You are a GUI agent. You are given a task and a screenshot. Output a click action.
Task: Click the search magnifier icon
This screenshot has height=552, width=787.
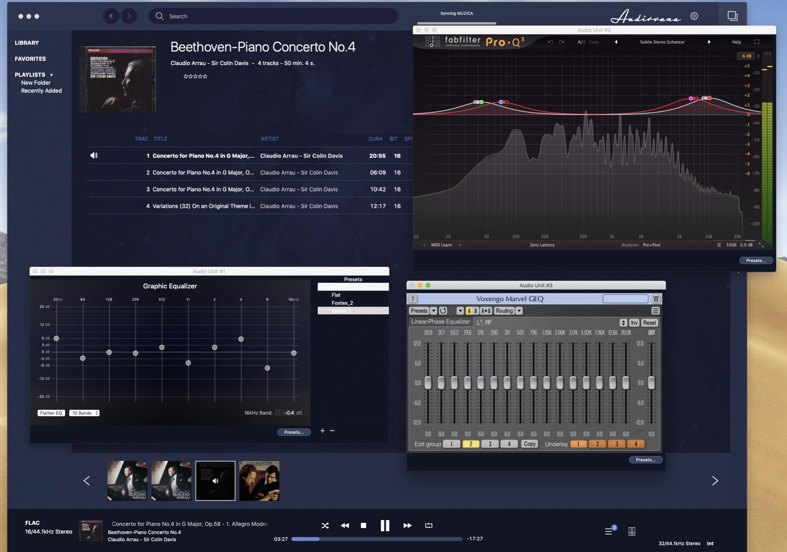click(x=160, y=16)
